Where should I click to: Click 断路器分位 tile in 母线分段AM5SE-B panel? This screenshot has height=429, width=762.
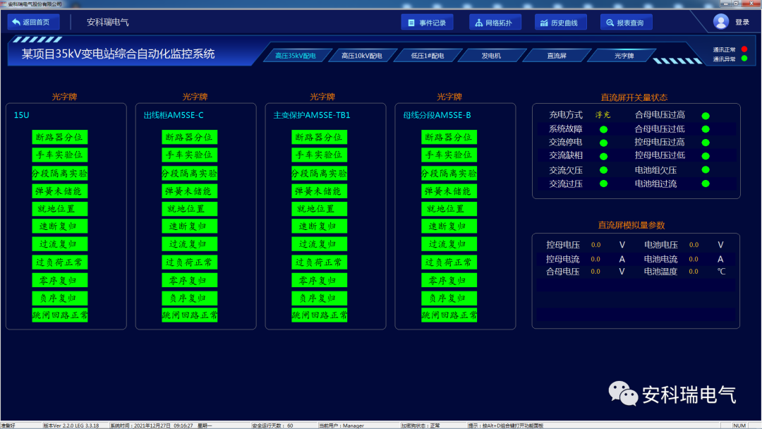click(x=449, y=137)
